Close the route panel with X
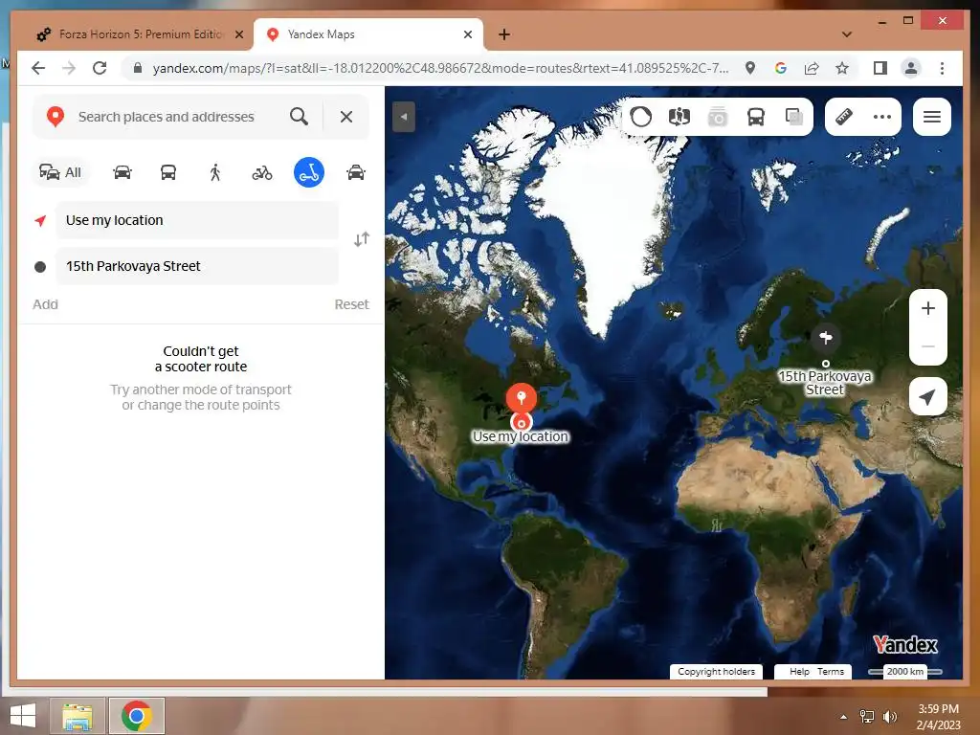 pos(346,117)
